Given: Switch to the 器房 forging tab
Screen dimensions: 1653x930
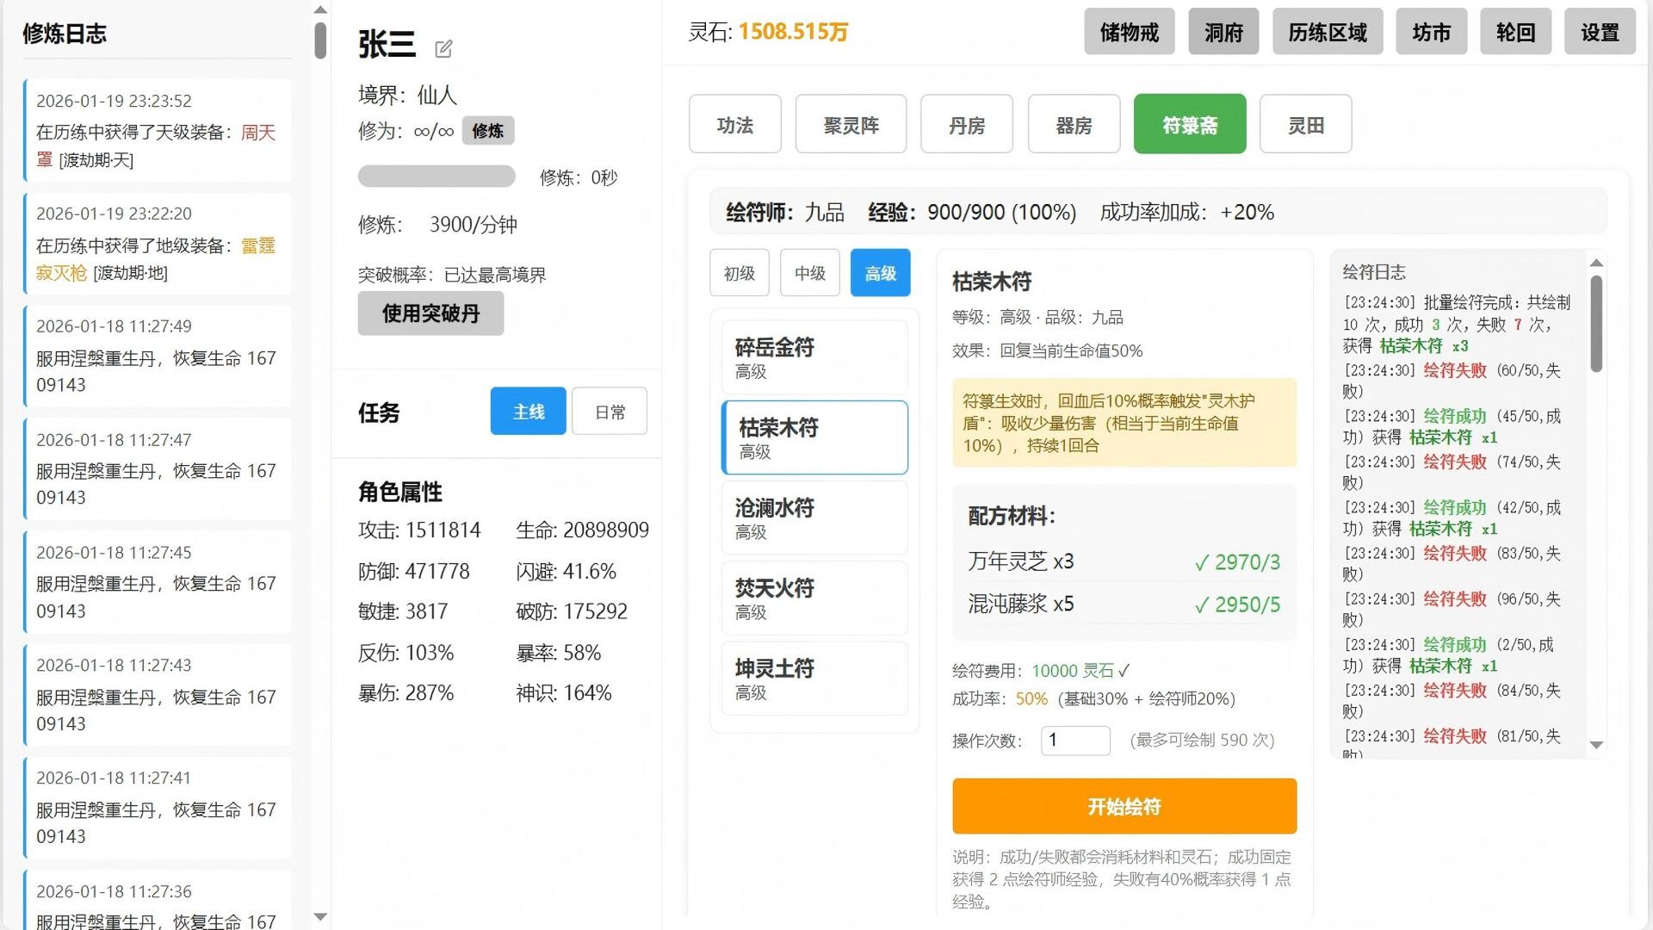Looking at the screenshot, I should pyautogui.click(x=1074, y=124).
